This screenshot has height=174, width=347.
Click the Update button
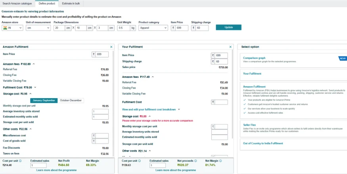[228, 27]
